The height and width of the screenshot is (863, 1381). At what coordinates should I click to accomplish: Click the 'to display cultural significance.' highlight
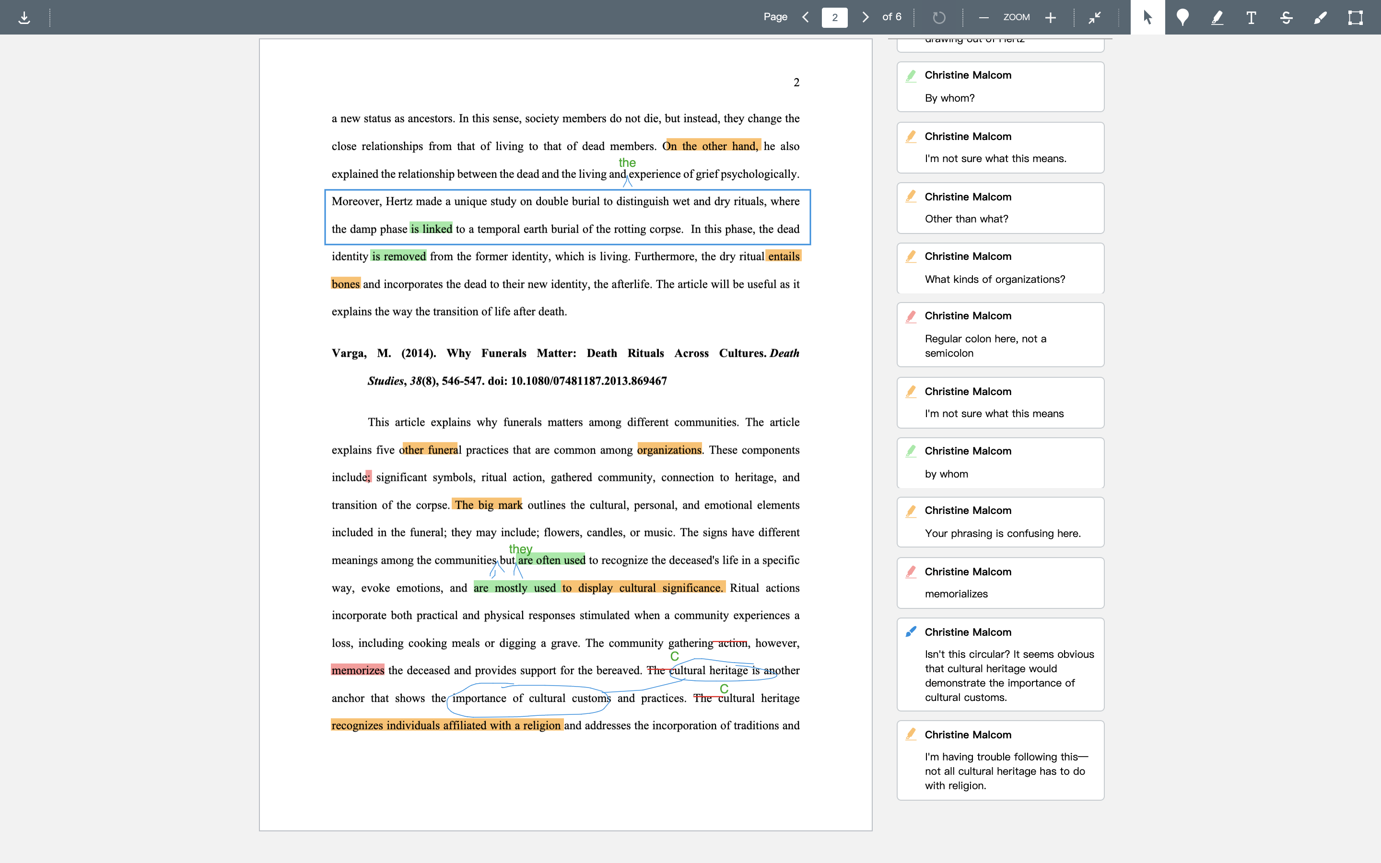pyautogui.click(x=643, y=588)
